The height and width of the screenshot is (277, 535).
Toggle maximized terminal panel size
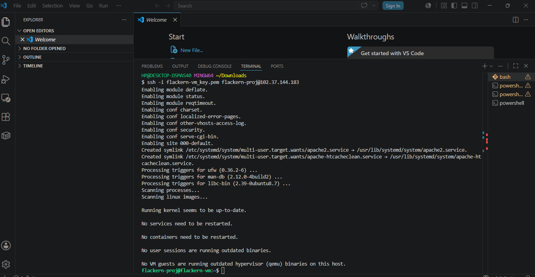(x=516, y=66)
